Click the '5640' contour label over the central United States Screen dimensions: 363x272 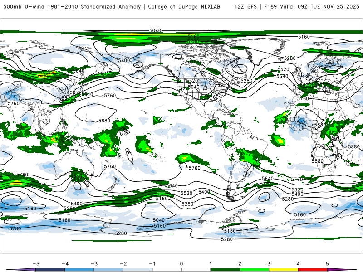point(194,87)
